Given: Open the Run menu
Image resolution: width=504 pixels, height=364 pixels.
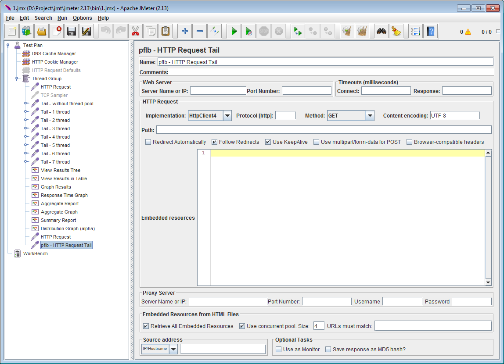Looking at the screenshot, I should point(62,18).
